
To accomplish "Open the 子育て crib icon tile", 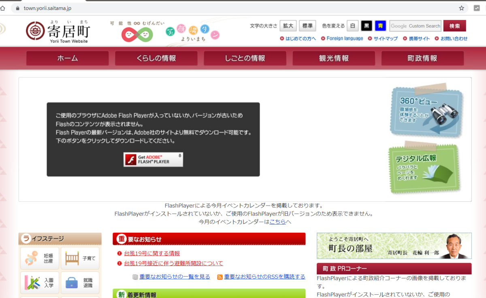I will click(80, 258).
